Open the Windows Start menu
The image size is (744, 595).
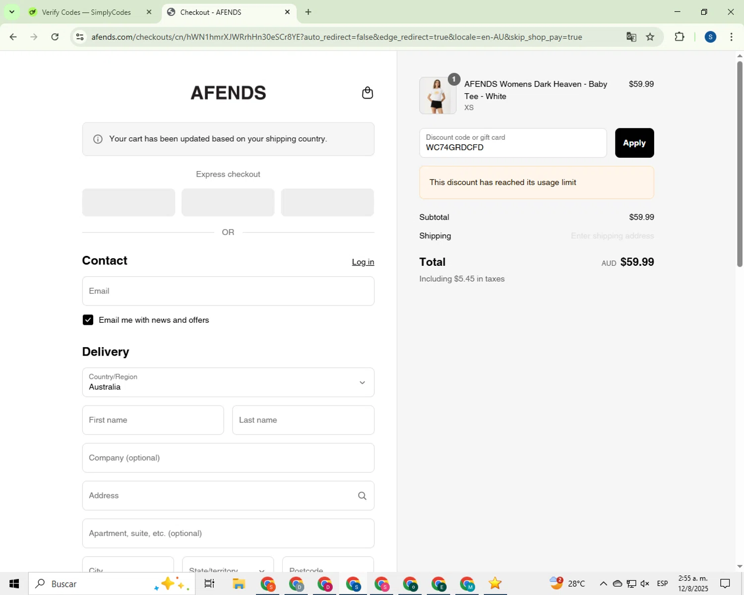[x=14, y=584]
